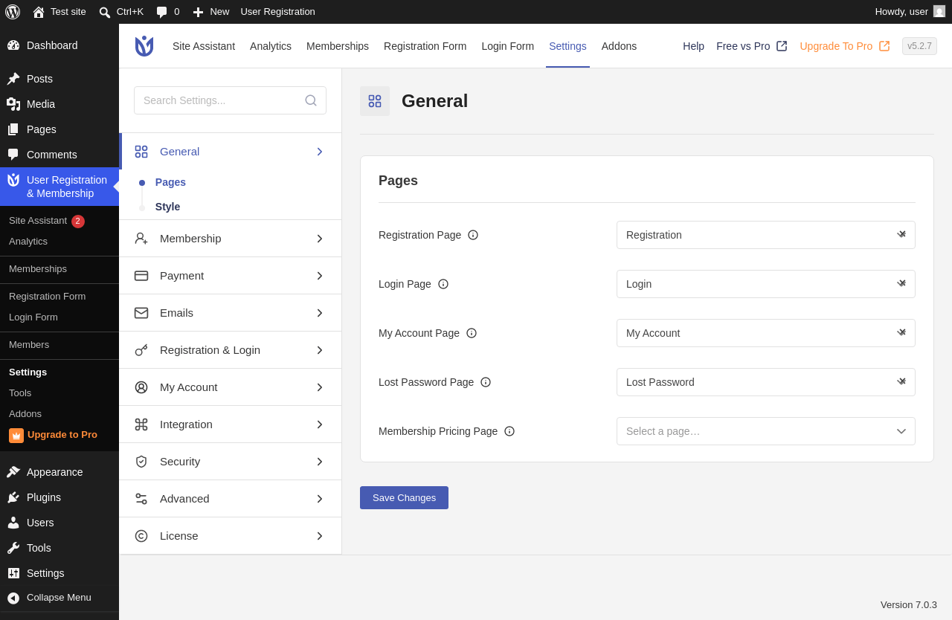The height and width of the screenshot is (620, 952).
Task: Select the Pages sub-item under General
Action: coord(170,182)
